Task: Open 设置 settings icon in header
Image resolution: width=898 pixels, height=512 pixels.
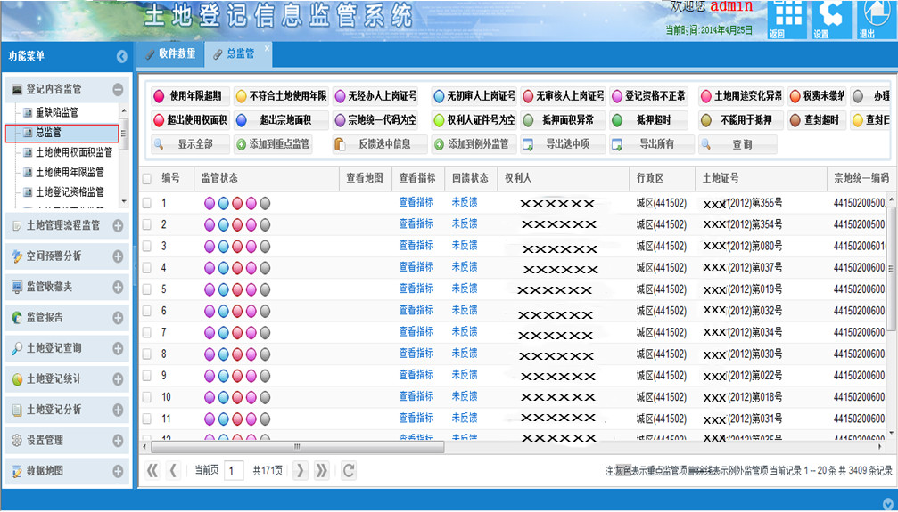Action: click(x=829, y=18)
